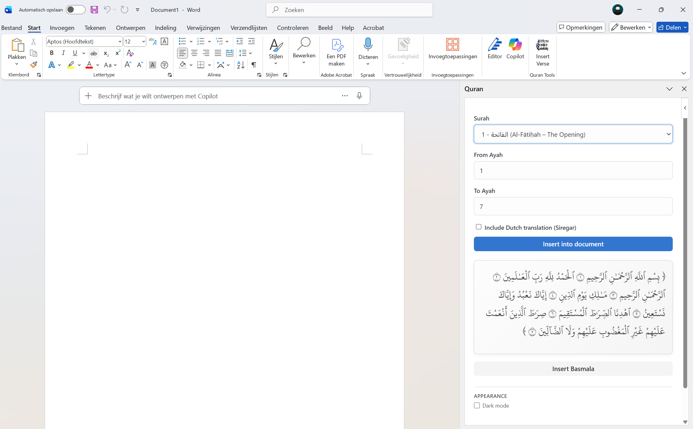Enable Include Dutch translation checkbox
693x429 pixels.
(478, 227)
